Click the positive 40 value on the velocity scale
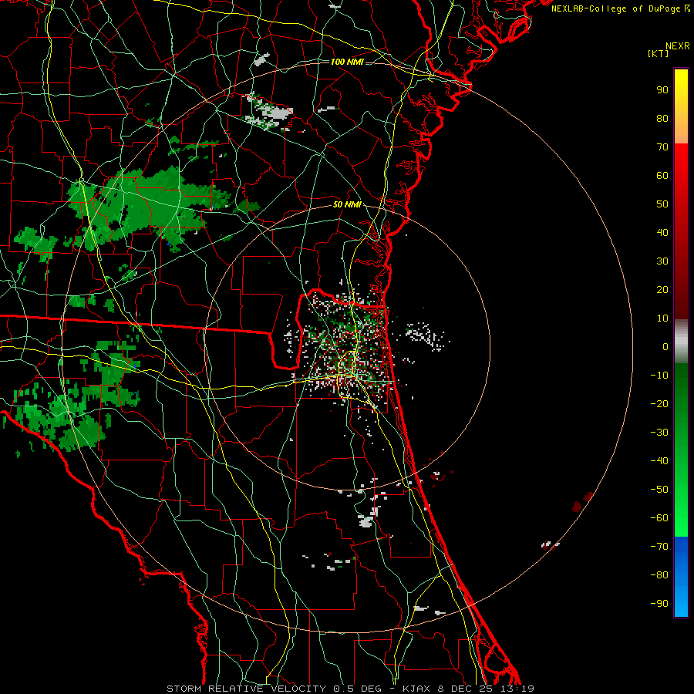 (662, 233)
